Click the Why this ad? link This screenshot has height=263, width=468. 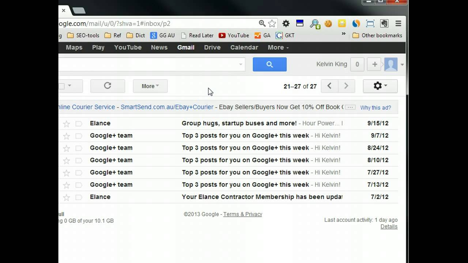(375, 108)
